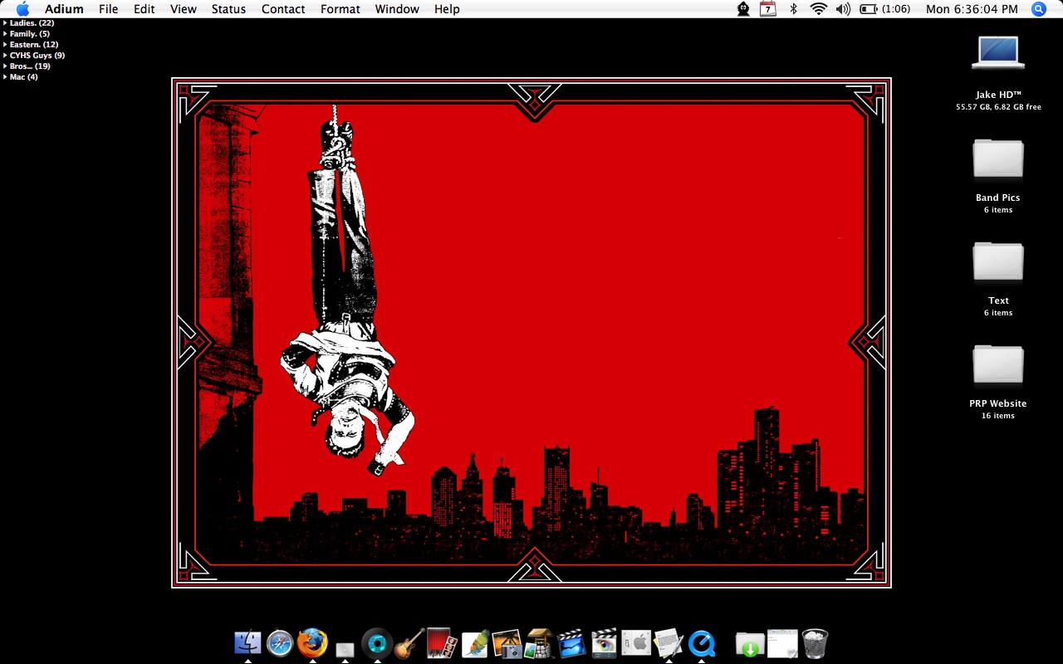Image resolution: width=1063 pixels, height=664 pixels.
Task: Open the Help menu
Action: point(447,9)
